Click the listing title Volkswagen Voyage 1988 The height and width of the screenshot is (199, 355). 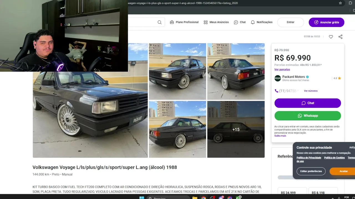[x=105, y=167]
